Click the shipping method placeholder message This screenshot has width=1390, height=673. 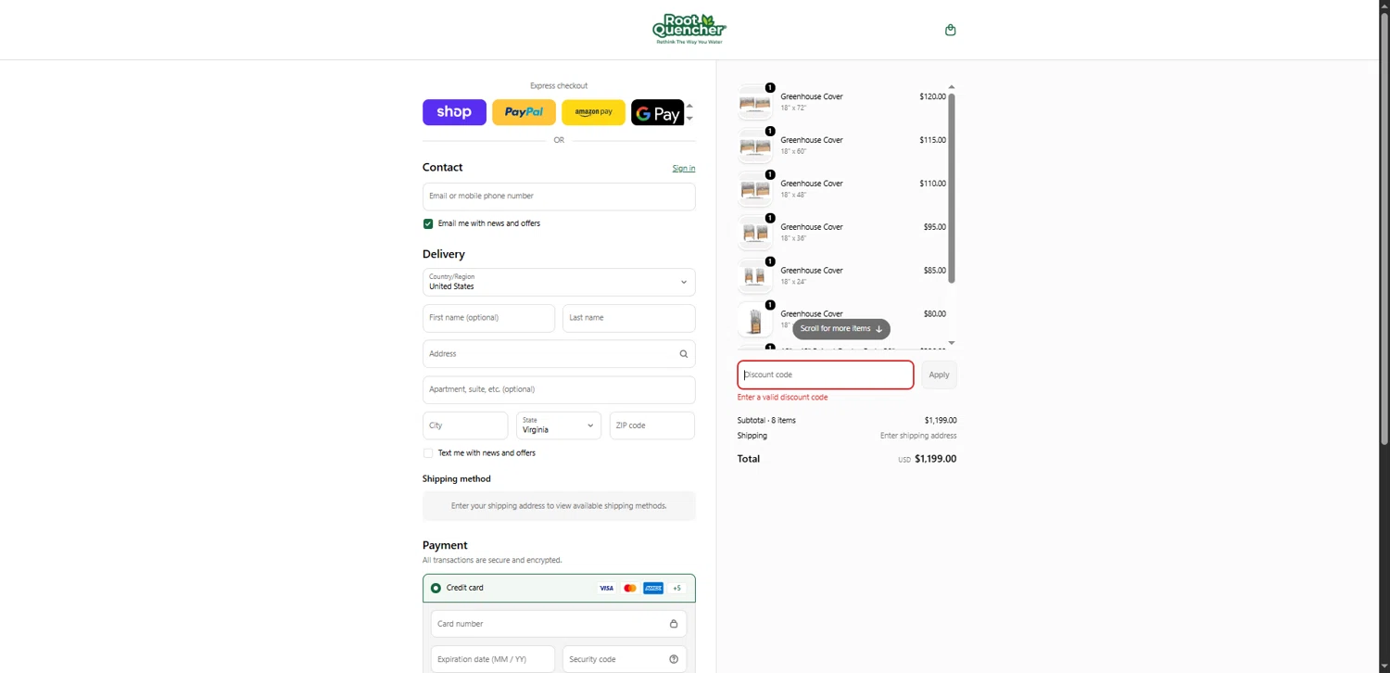559,506
